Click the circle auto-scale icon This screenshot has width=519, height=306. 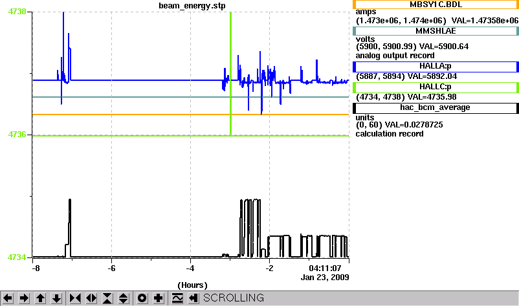142,298
